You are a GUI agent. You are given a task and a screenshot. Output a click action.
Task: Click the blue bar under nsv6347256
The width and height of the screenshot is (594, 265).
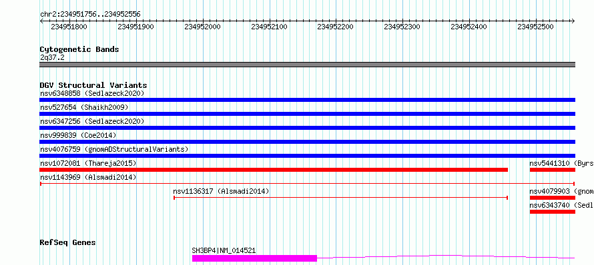tap(307, 128)
